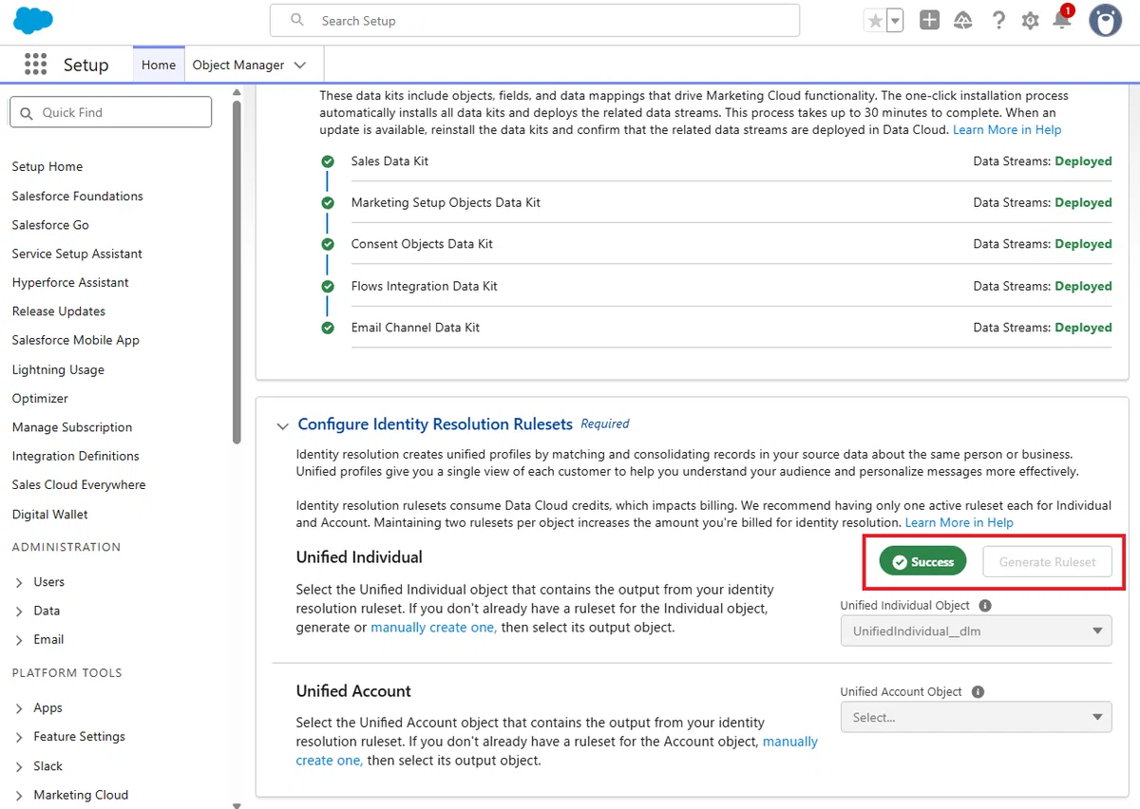Viewport: 1140px width, 809px height.
Task: Open the notifications bell
Action: coord(1062,20)
